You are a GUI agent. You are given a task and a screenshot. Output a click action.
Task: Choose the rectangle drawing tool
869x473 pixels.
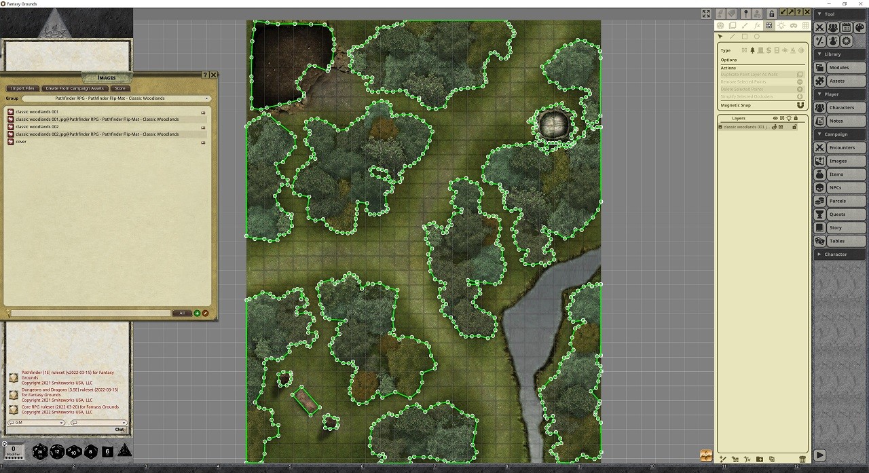pyautogui.click(x=745, y=37)
